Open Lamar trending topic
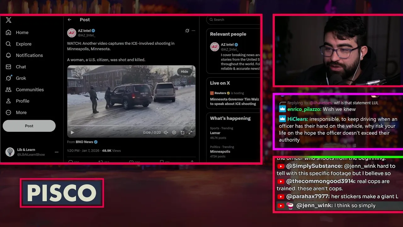 215,133
